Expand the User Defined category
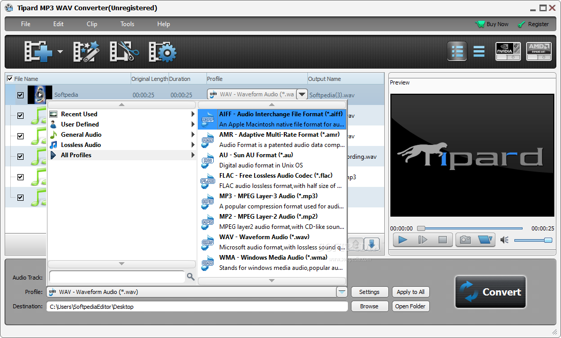 (x=121, y=124)
